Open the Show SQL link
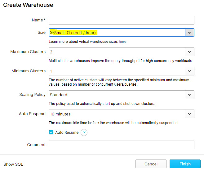This screenshot has height=171, width=204. tap(13, 164)
